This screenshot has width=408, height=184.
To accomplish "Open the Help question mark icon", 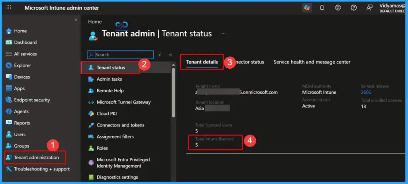I will [354, 8].
